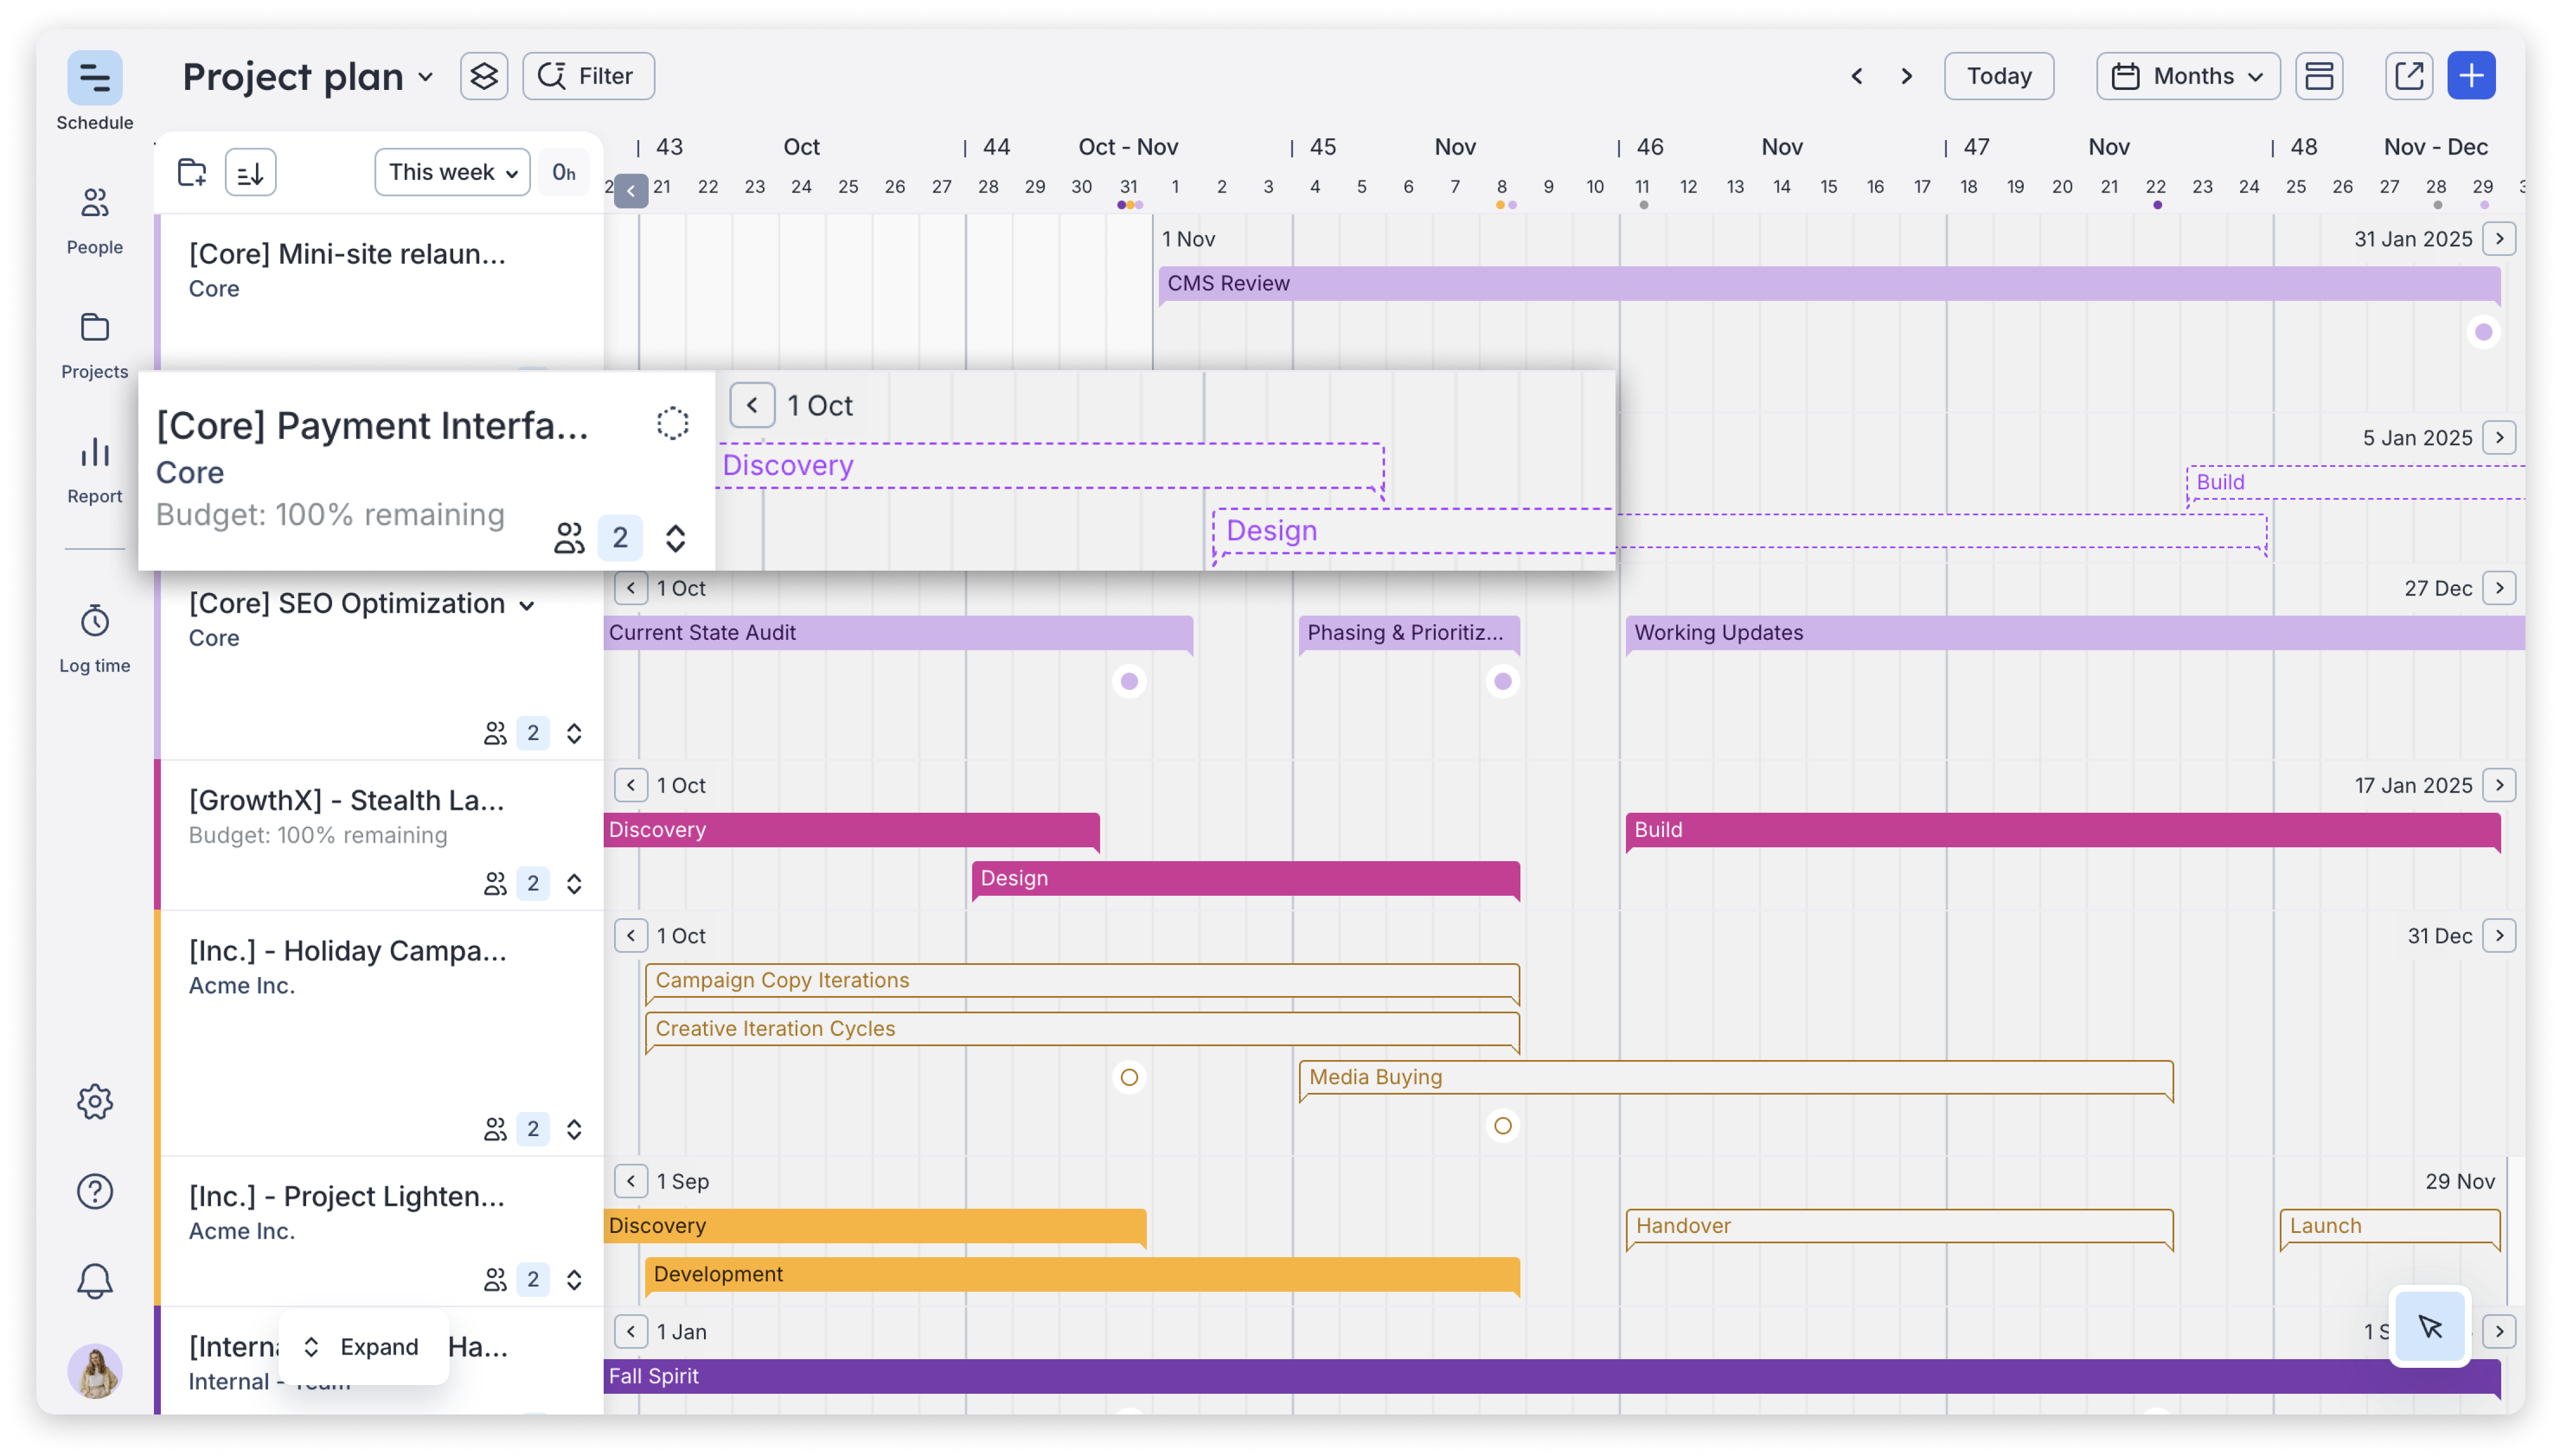
Task: Click the layers icon beside Project plan title
Action: (483, 75)
